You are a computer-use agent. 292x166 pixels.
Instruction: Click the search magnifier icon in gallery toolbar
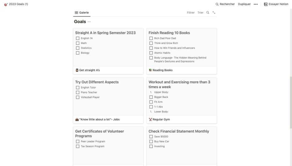click(x=208, y=12)
